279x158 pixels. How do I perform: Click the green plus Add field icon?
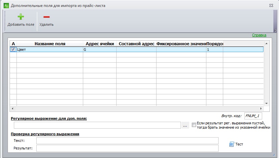pyautogui.click(x=21, y=17)
